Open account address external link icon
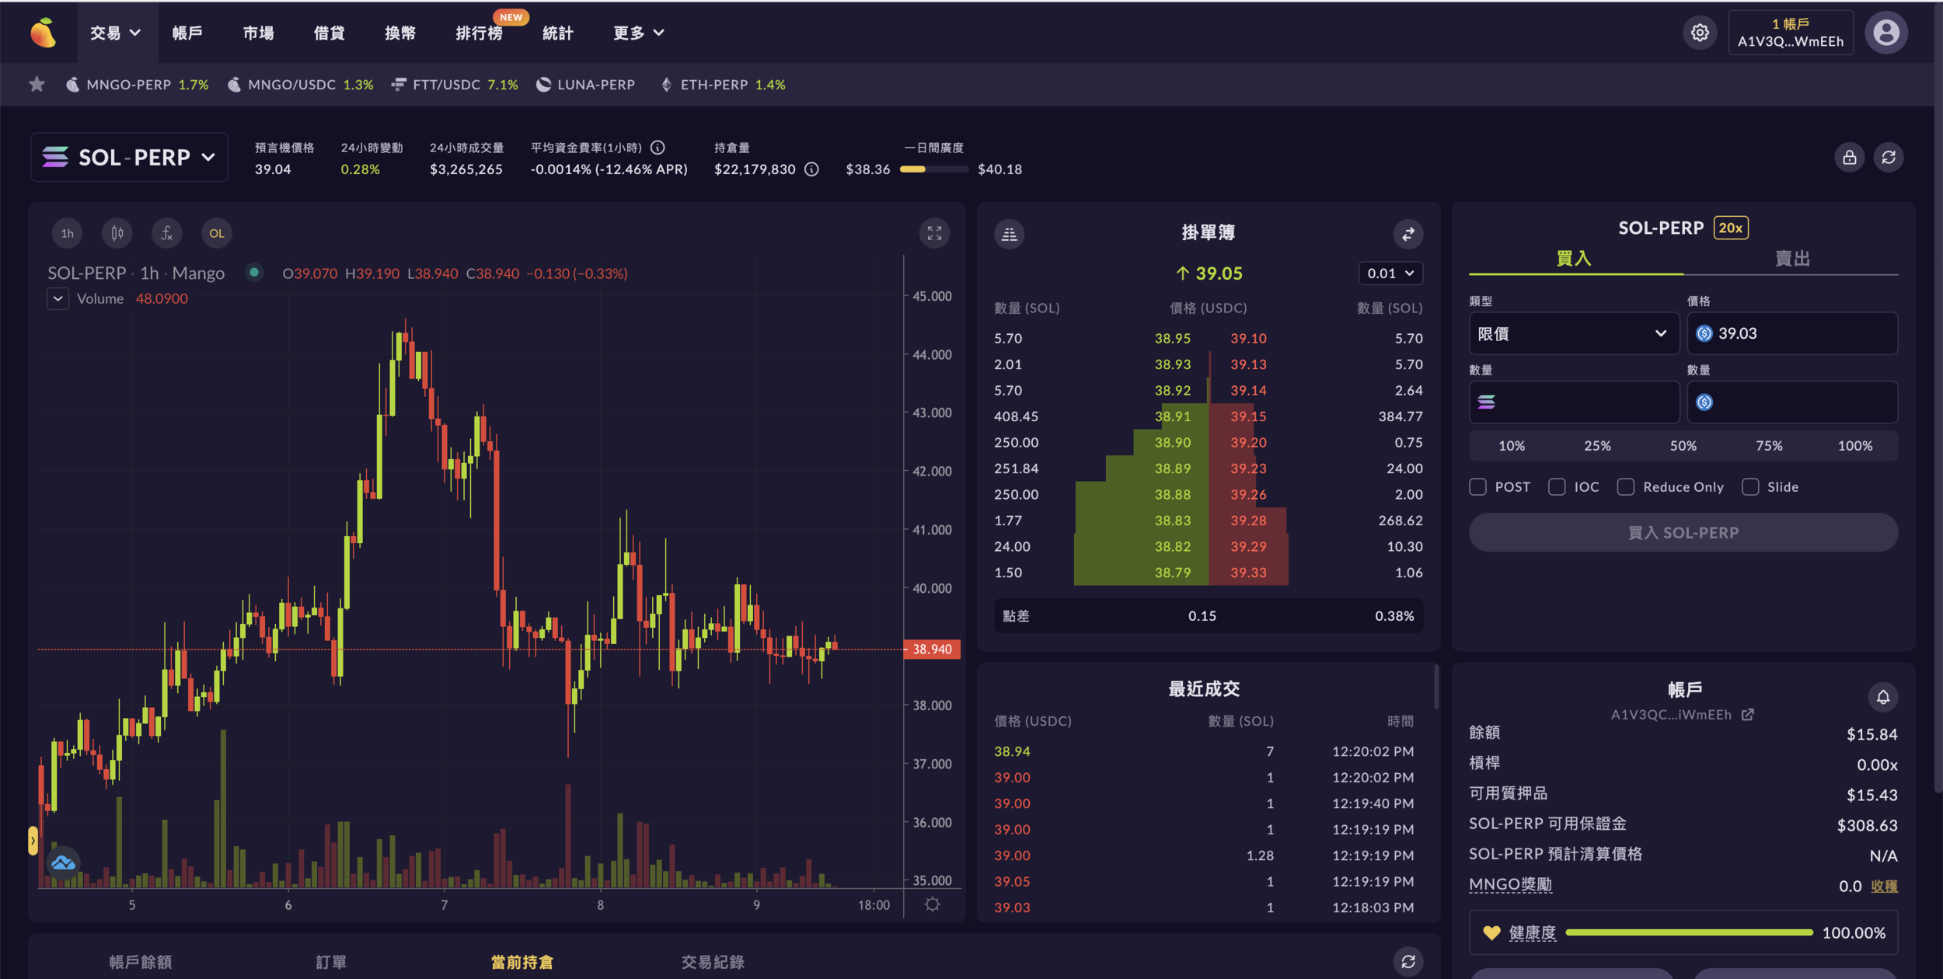 tap(1747, 715)
